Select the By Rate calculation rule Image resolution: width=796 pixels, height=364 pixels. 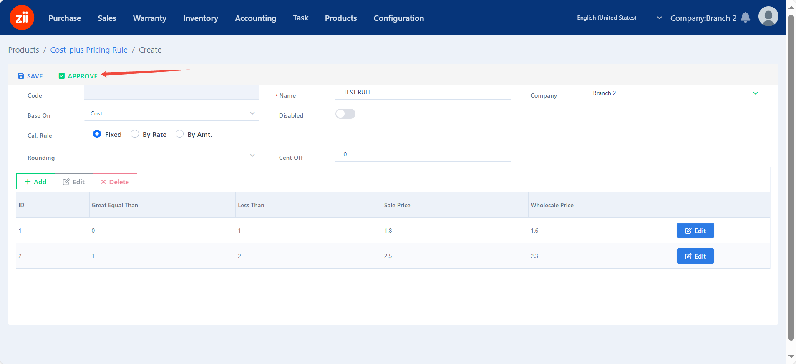(x=135, y=134)
